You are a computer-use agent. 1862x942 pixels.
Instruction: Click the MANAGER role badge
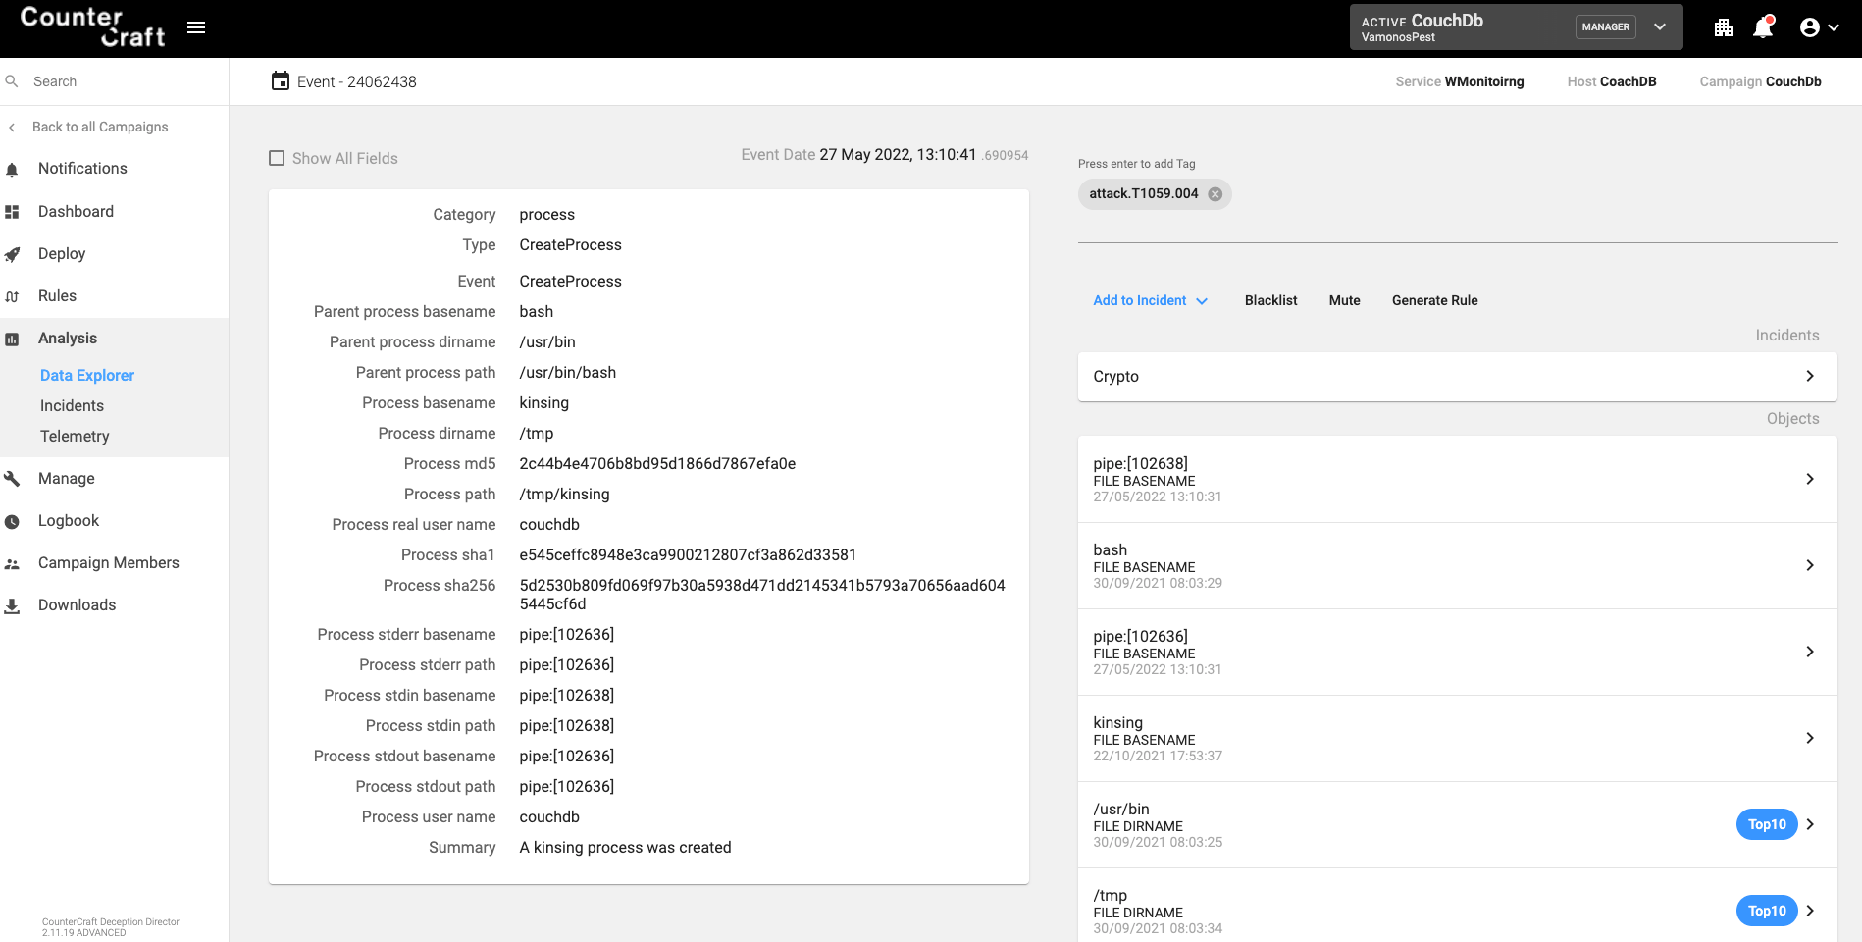coord(1605,27)
